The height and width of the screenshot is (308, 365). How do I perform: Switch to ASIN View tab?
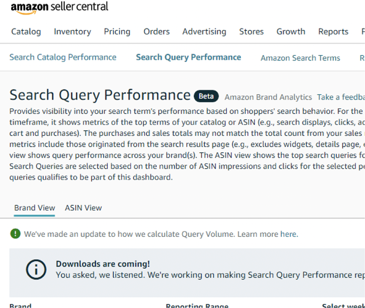coord(83,208)
